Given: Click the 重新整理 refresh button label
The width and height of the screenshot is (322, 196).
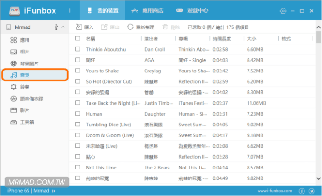Looking at the screenshot, I should click(145, 27).
